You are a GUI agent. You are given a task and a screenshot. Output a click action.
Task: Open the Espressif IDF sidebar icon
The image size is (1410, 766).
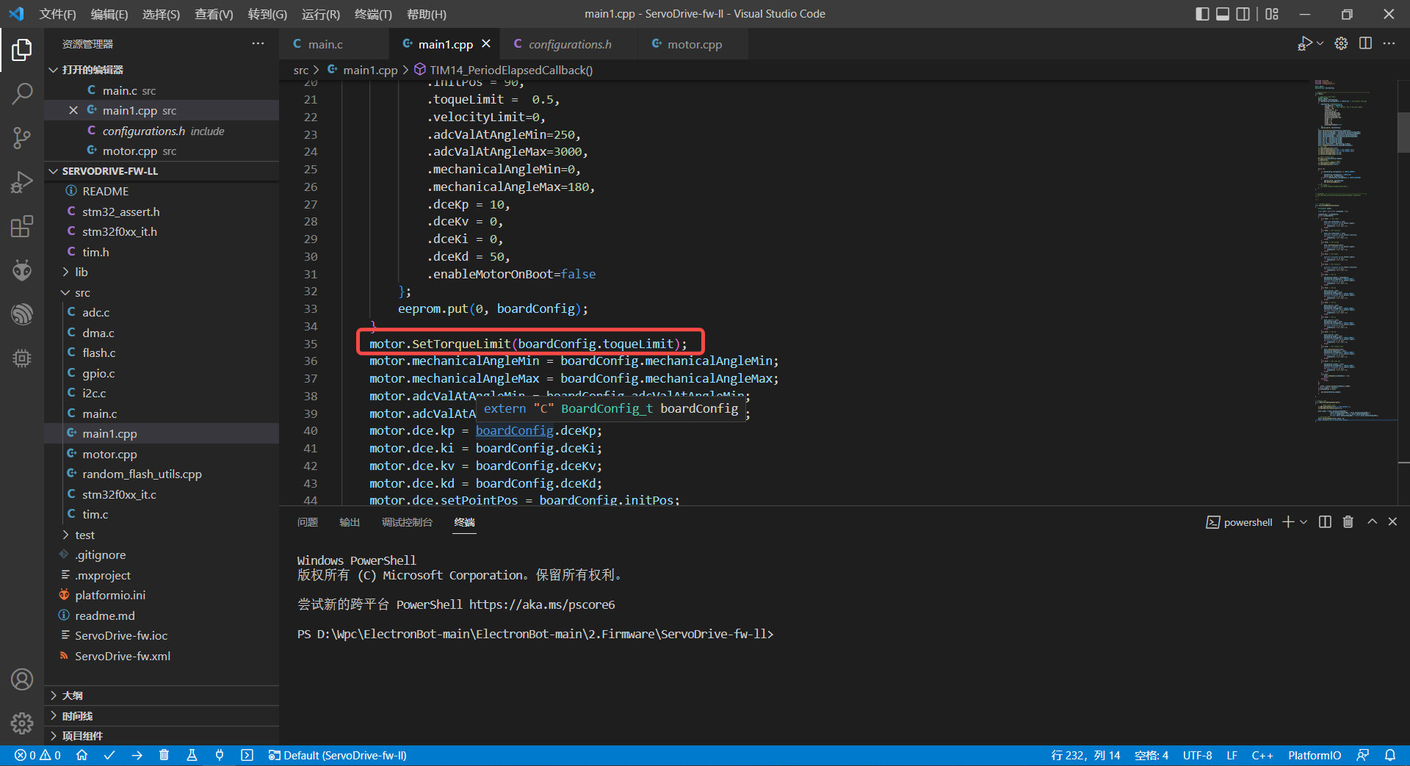click(x=22, y=314)
